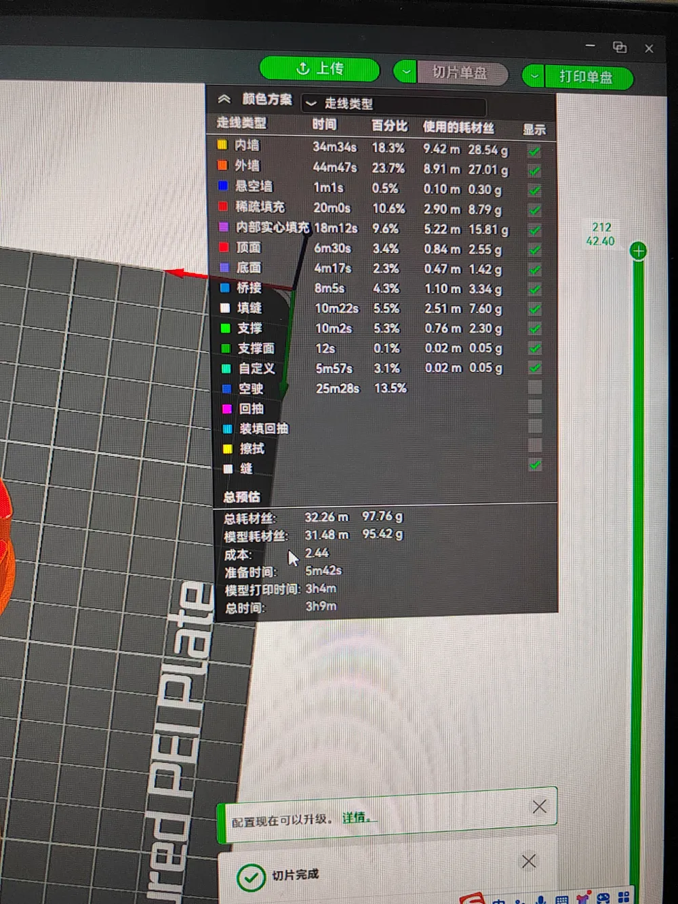
Task: Click the 内部实心填充 purple color swatch
Action: coord(223,227)
